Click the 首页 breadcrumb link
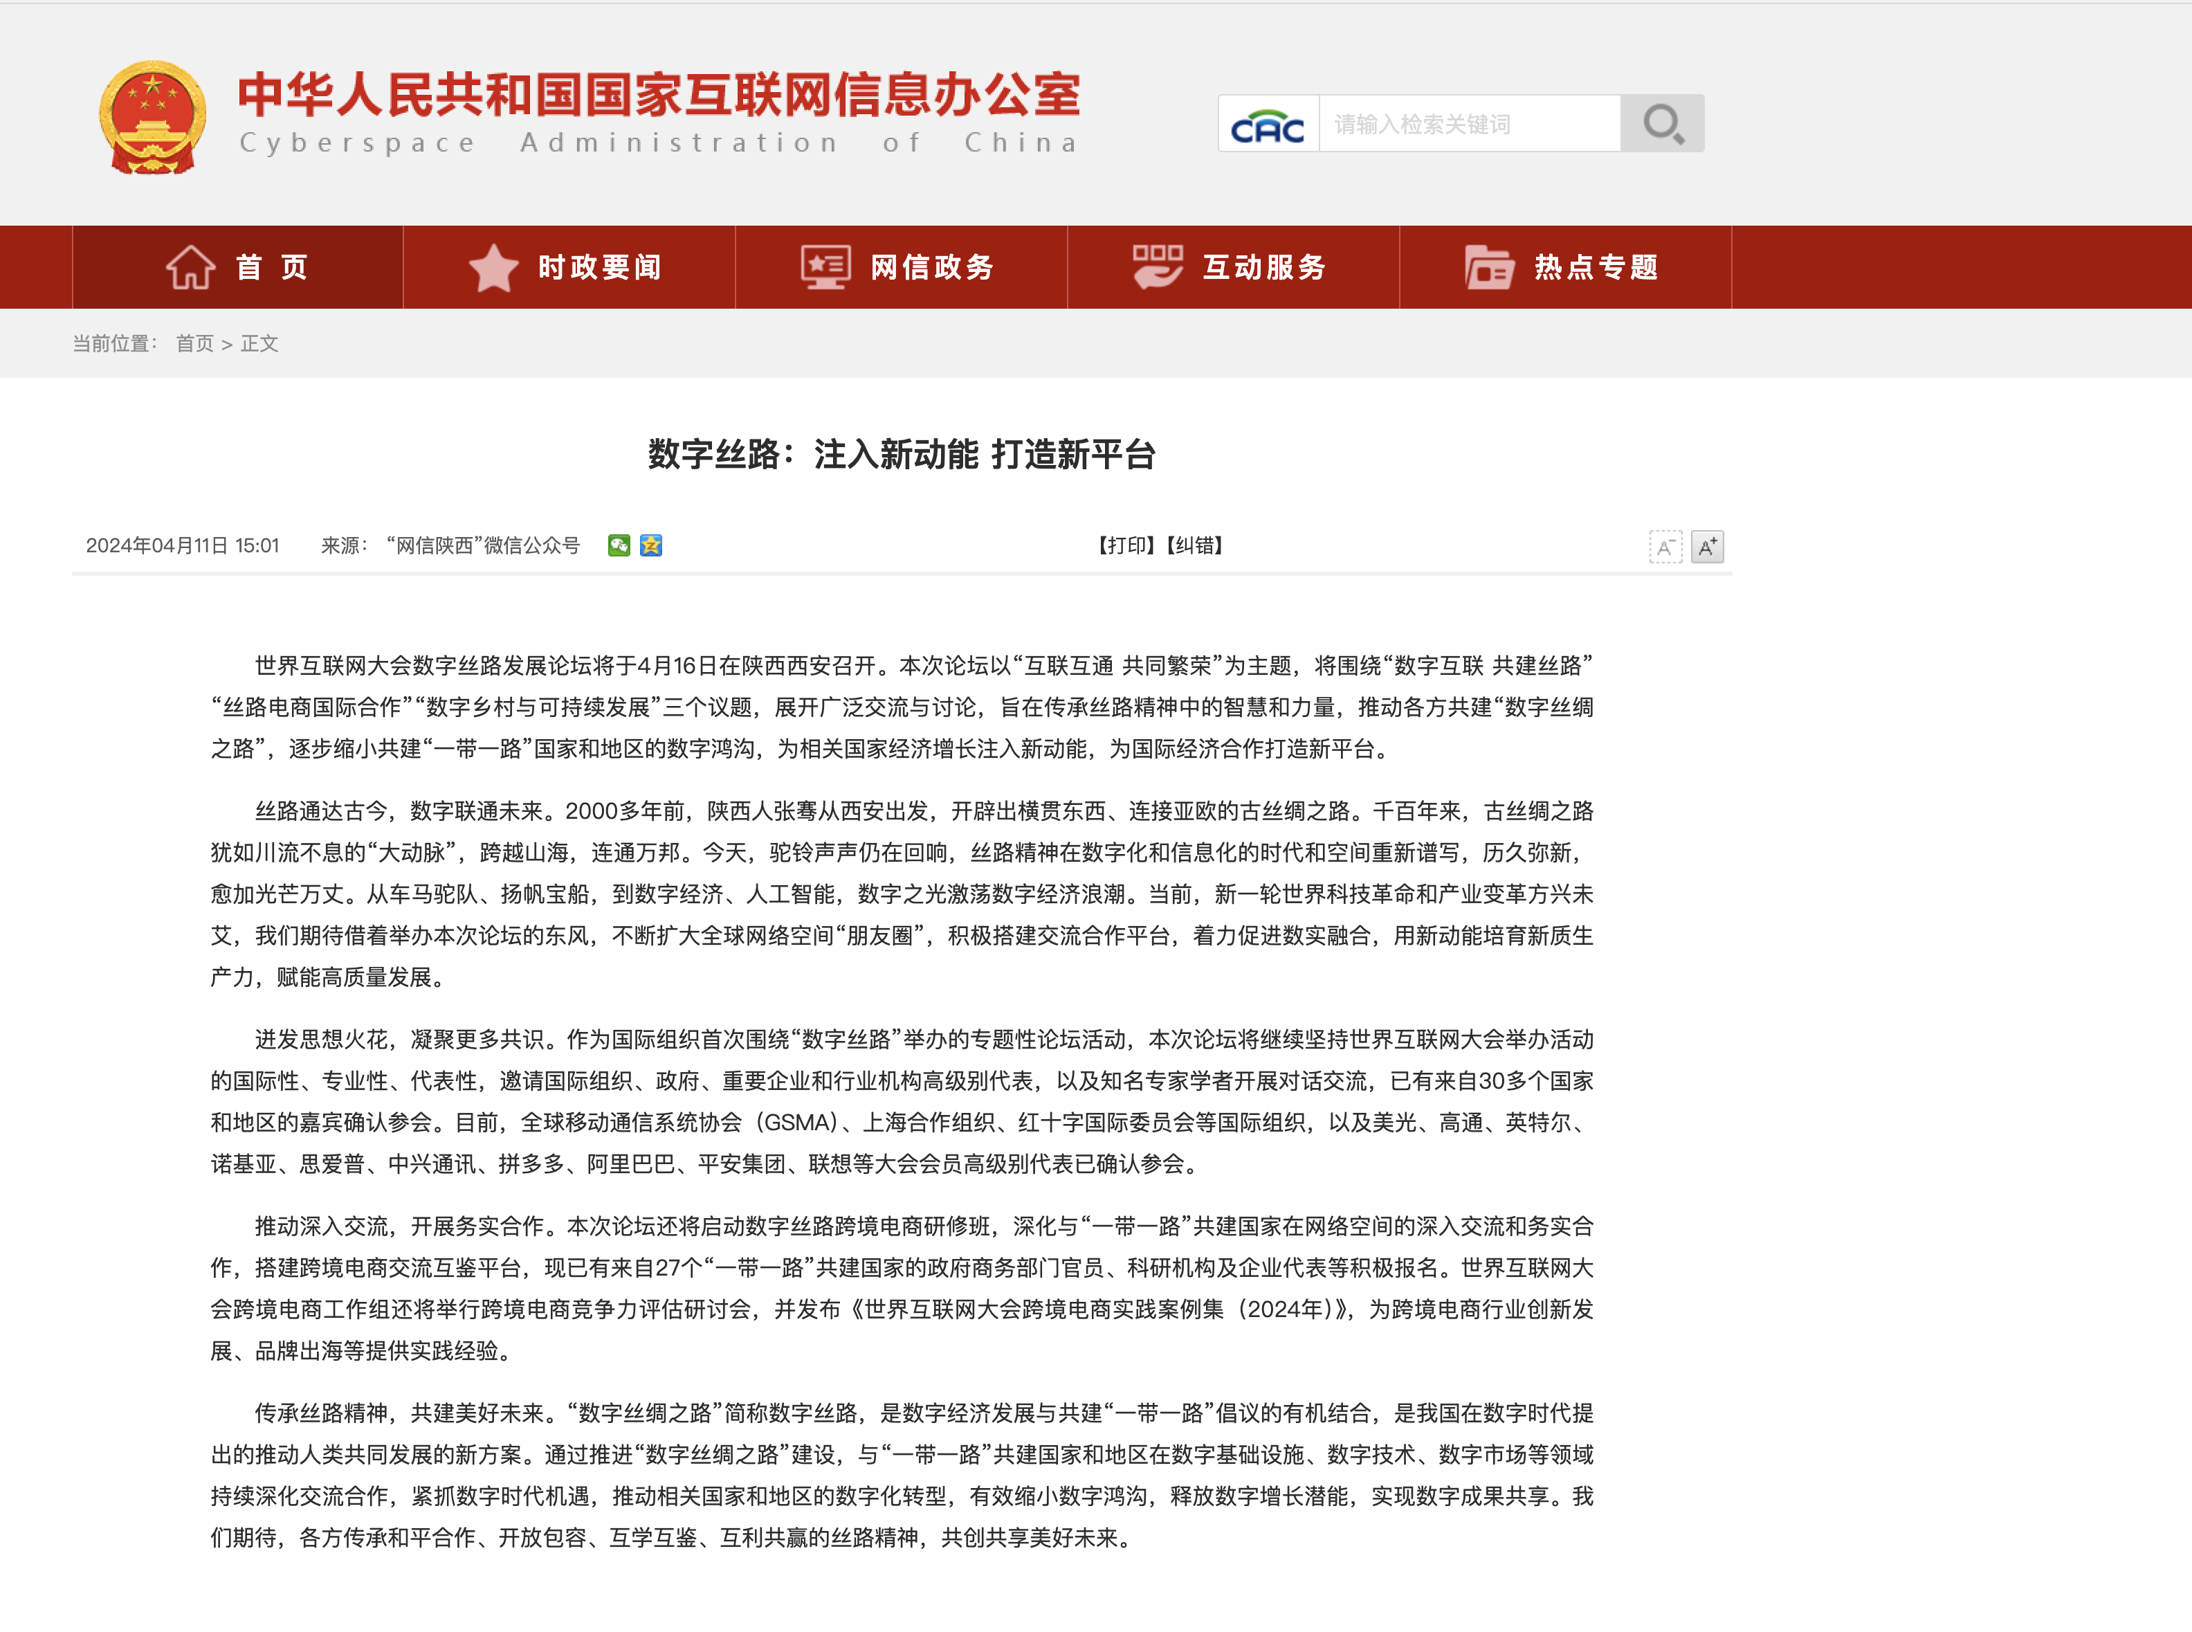The image size is (2192, 1632). coord(194,343)
